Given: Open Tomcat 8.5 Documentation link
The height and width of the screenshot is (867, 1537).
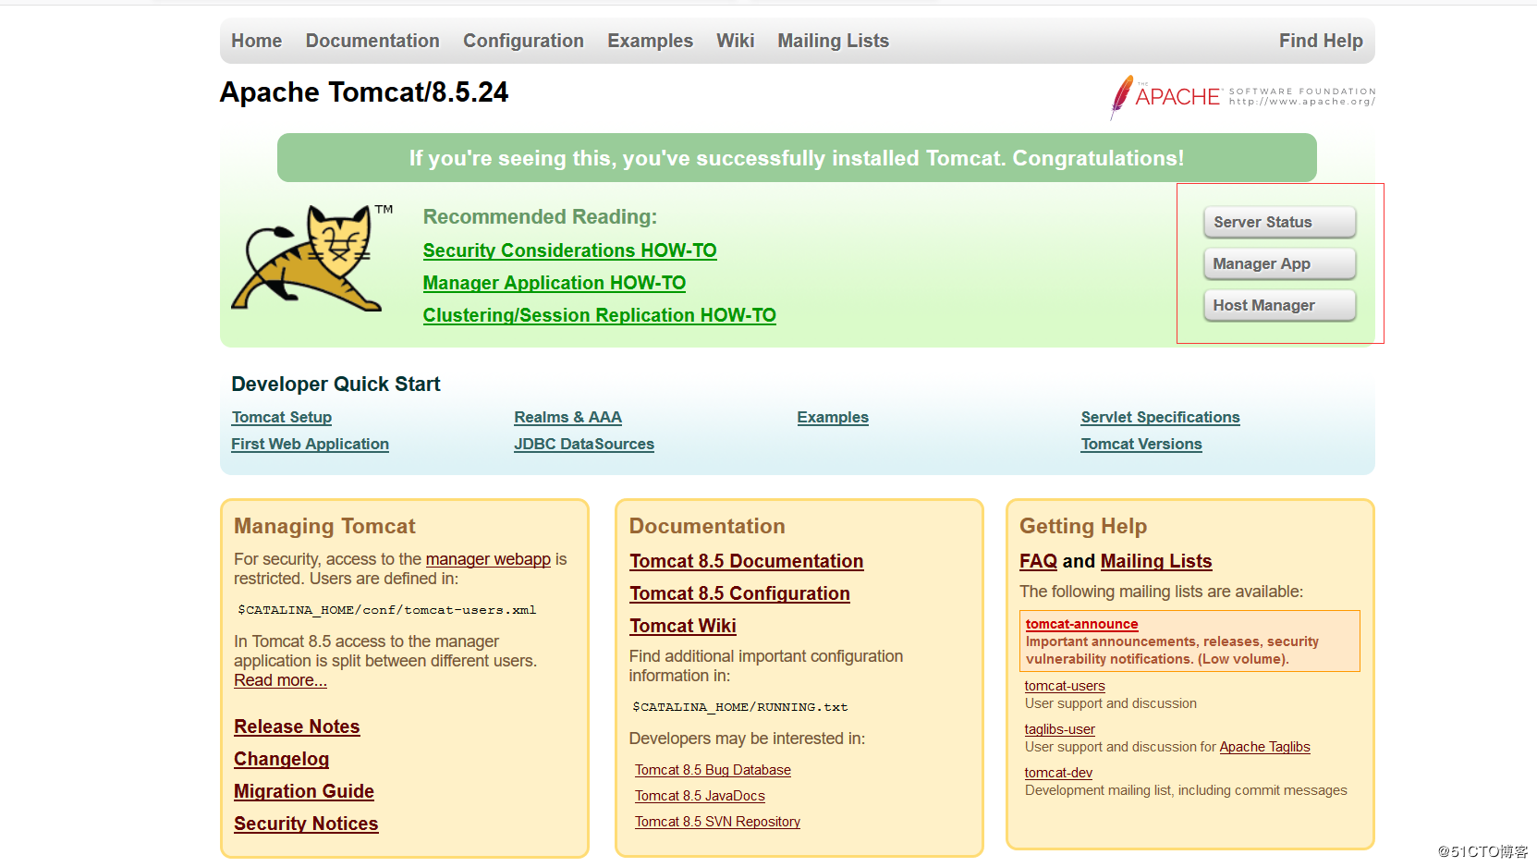Looking at the screenshot, I should click(x=747, y=561).
